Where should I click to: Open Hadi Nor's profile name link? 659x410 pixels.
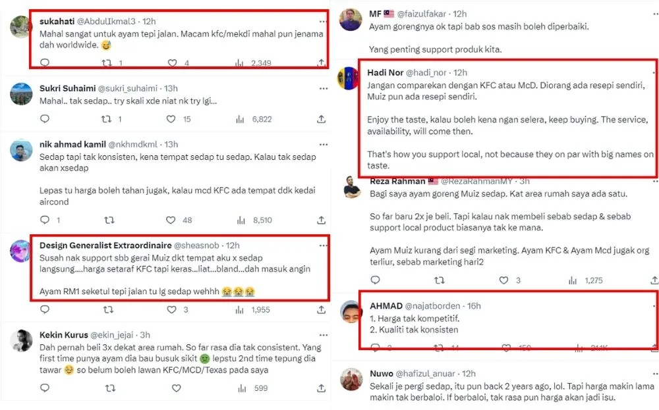(384, 72)
